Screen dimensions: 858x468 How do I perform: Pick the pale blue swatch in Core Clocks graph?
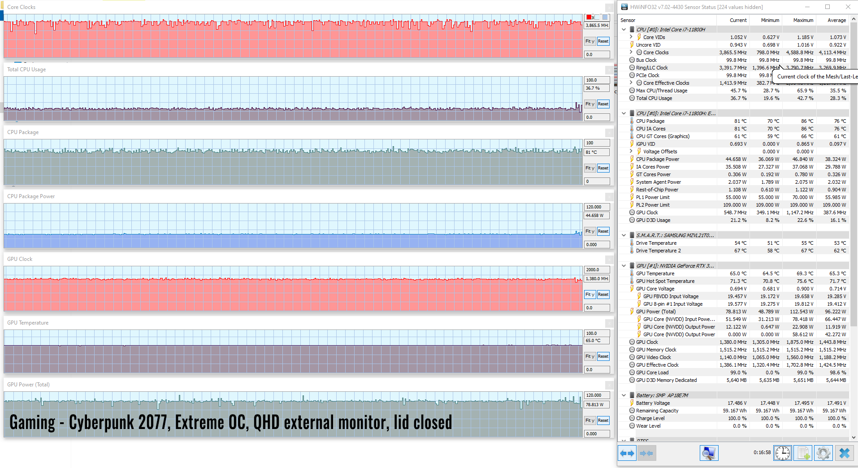point(597,17)
